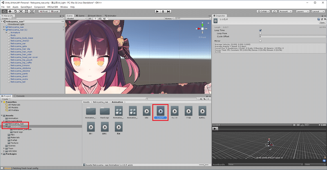Image resolution: width=327 pixels, height=170 pixels.
Task: Open the Component menu
Action: 40,7
